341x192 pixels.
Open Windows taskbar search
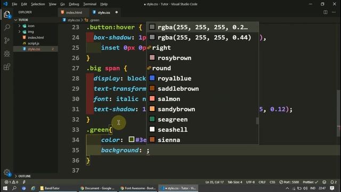click(x=14, y=188)
